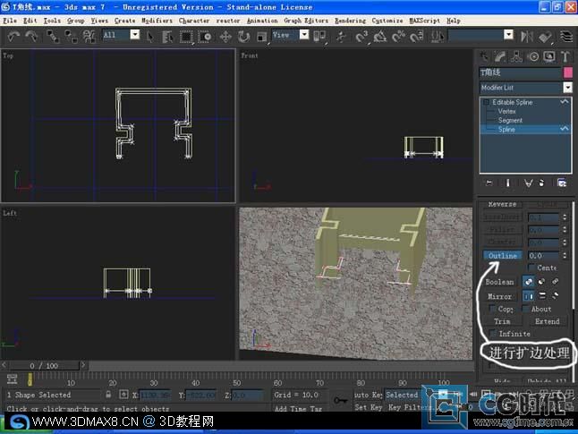Toggle the Infinite checkbox
This screenshot has height=434, width=578.
click(x=491, y=334)
